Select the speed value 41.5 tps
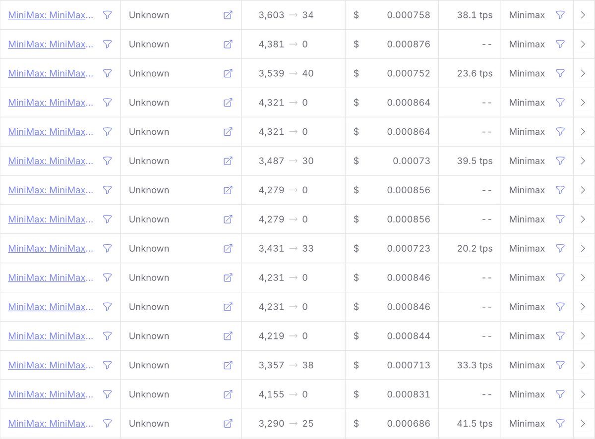Image resolution: width=595 pixels, height=439 pixels. click(x=475, y=424)
